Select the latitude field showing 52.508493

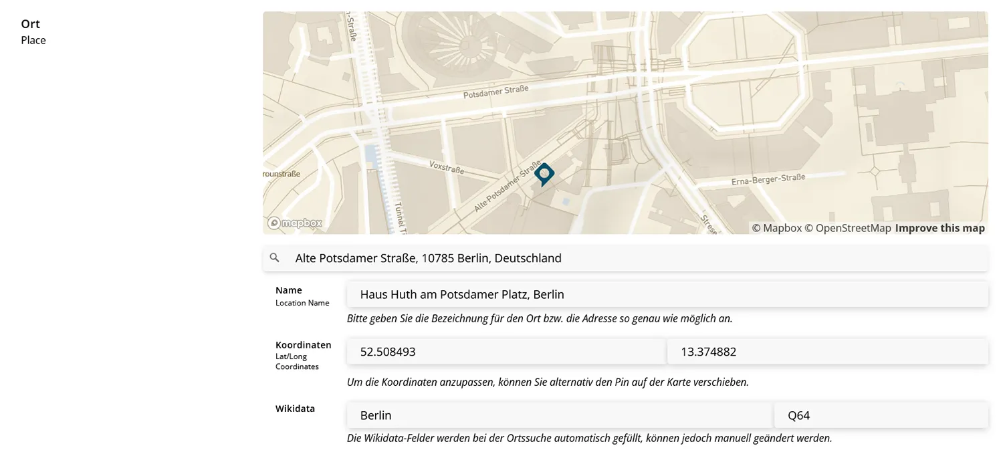coord(506,352)
